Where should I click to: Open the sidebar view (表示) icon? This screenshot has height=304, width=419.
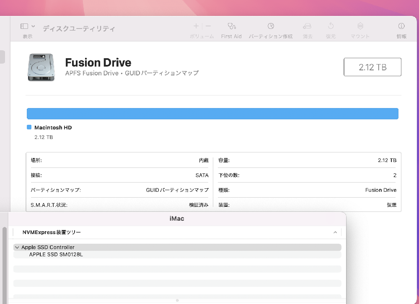(24, 26)
